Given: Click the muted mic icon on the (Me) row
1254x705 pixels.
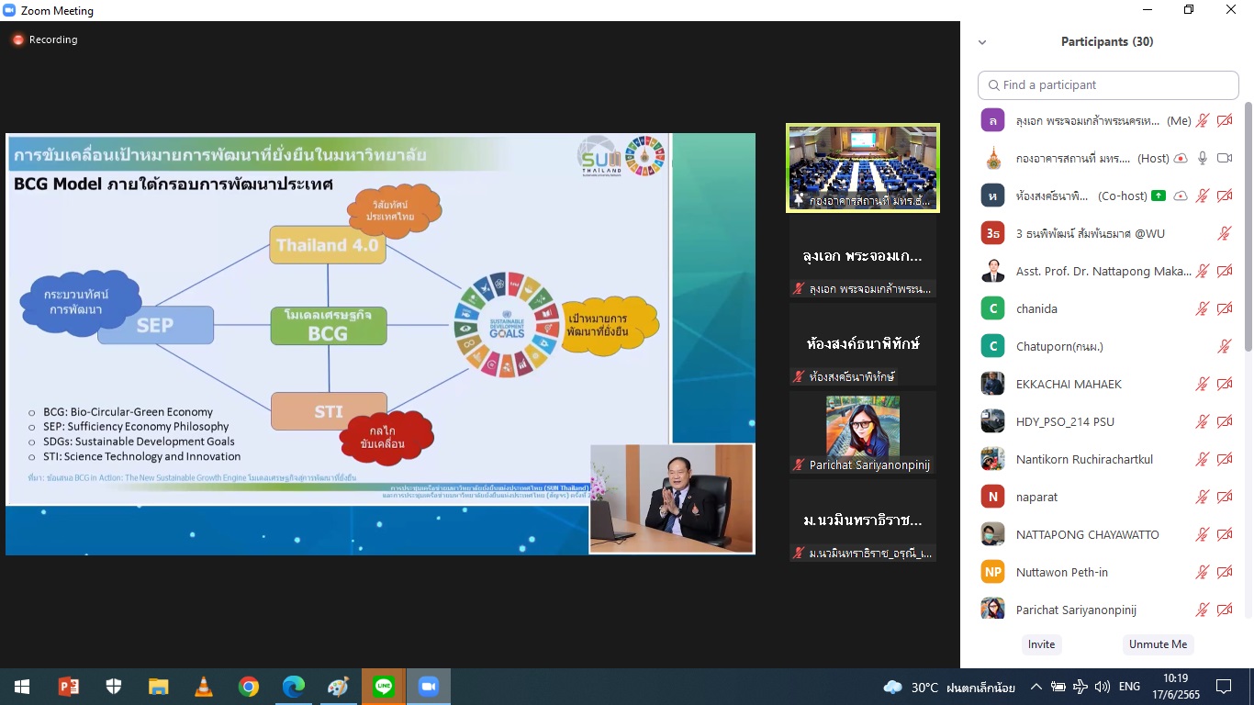Looking at the screenshot, I should [x=1203, y=121].
